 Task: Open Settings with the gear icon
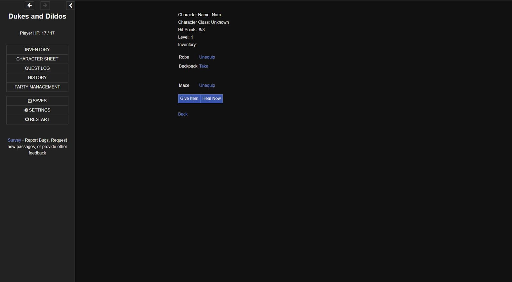click(x=37, y=110)
